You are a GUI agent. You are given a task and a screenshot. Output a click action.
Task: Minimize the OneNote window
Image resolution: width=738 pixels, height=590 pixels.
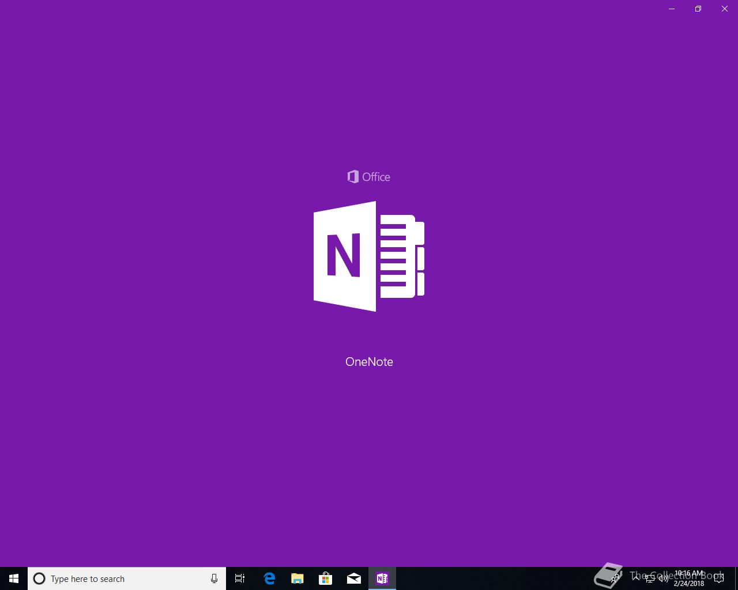[x=672, y=9]
